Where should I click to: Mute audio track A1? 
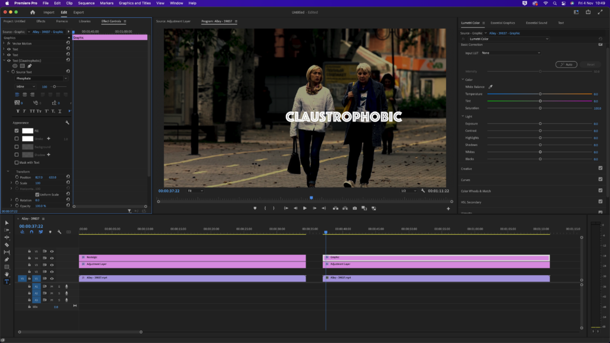52,286
